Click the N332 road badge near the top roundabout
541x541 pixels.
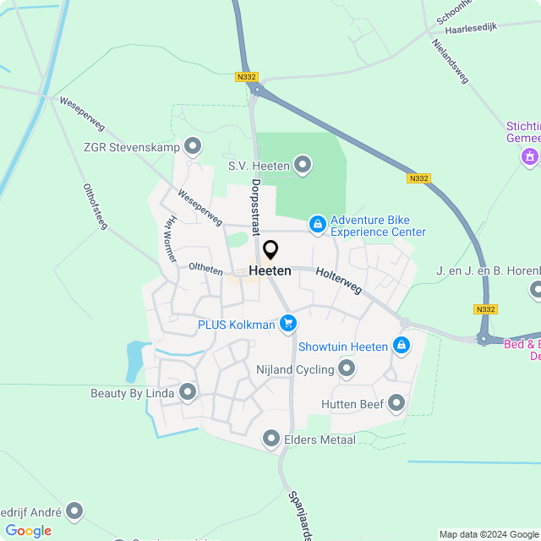(247, 77)
